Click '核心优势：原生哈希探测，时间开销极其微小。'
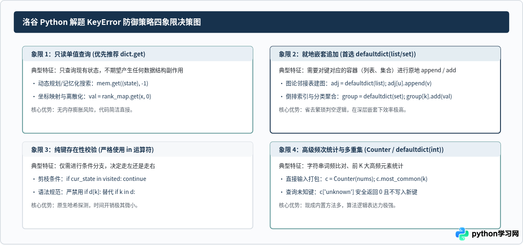523x245 pixels. [x=85, y=205]
